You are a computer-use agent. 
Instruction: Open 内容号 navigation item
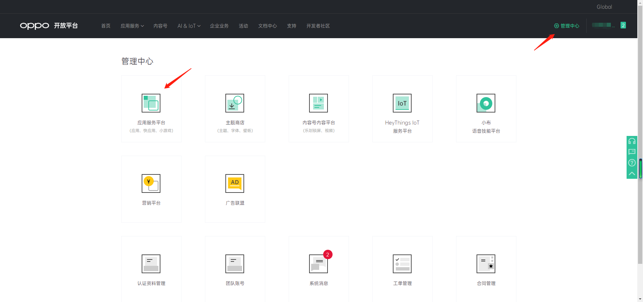click(160, 26)
